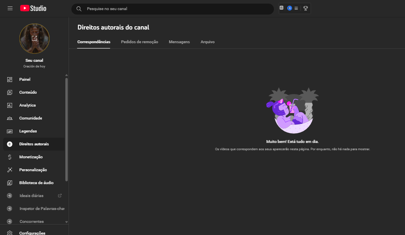
Task: Click 'Muito bem! Está tudo em dia.' message
Action: [x=292, y=142]
